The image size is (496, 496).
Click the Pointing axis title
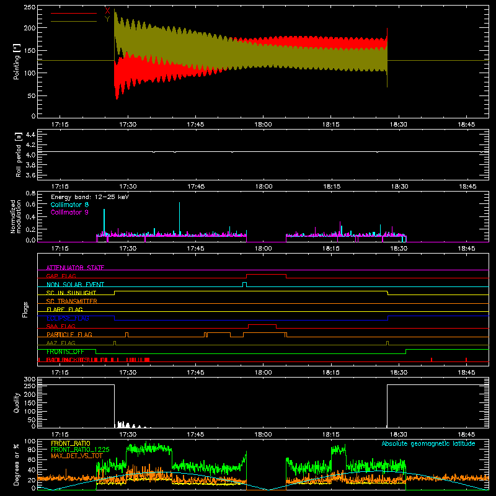17,61
